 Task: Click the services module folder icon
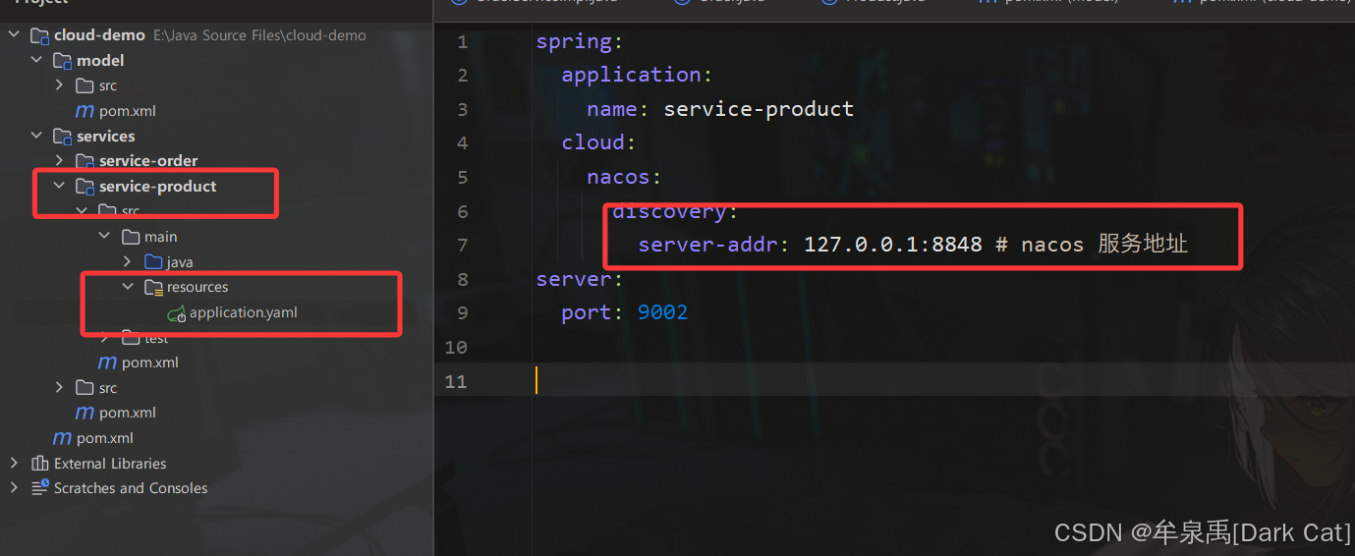pos(63,137)
